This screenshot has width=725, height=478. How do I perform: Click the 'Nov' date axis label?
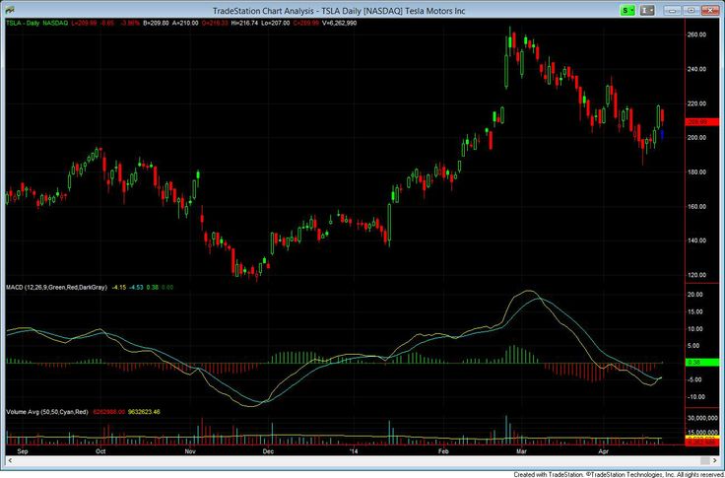(x=190, y=449)
